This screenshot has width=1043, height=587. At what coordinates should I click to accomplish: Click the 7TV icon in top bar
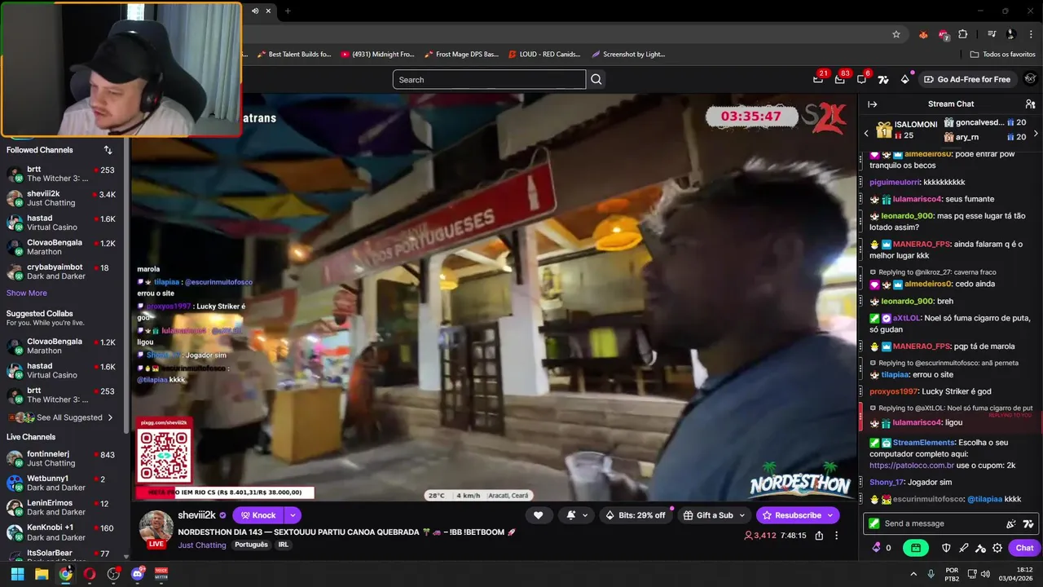(x=883, y=79)
